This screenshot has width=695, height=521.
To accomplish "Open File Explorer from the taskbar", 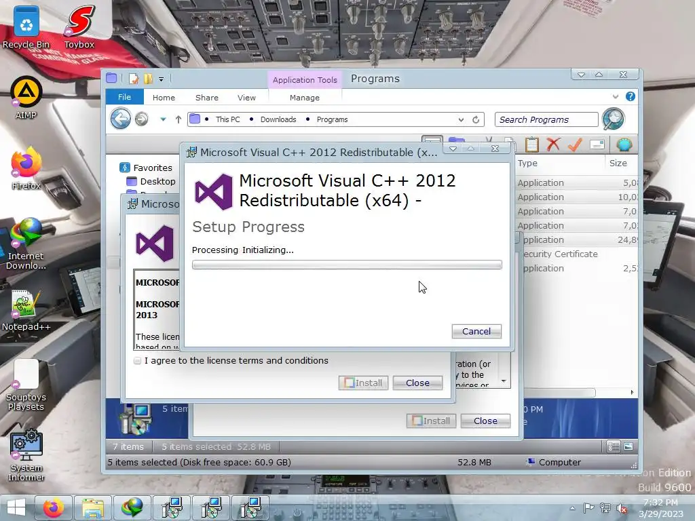I will click(92, 507).
